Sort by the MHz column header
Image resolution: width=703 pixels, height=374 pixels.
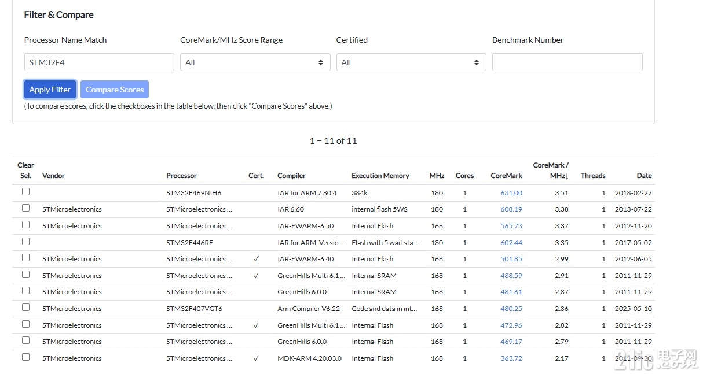tap(437, 176)
